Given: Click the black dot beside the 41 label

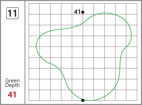Looking at the screenshot, I should [83, 12].
